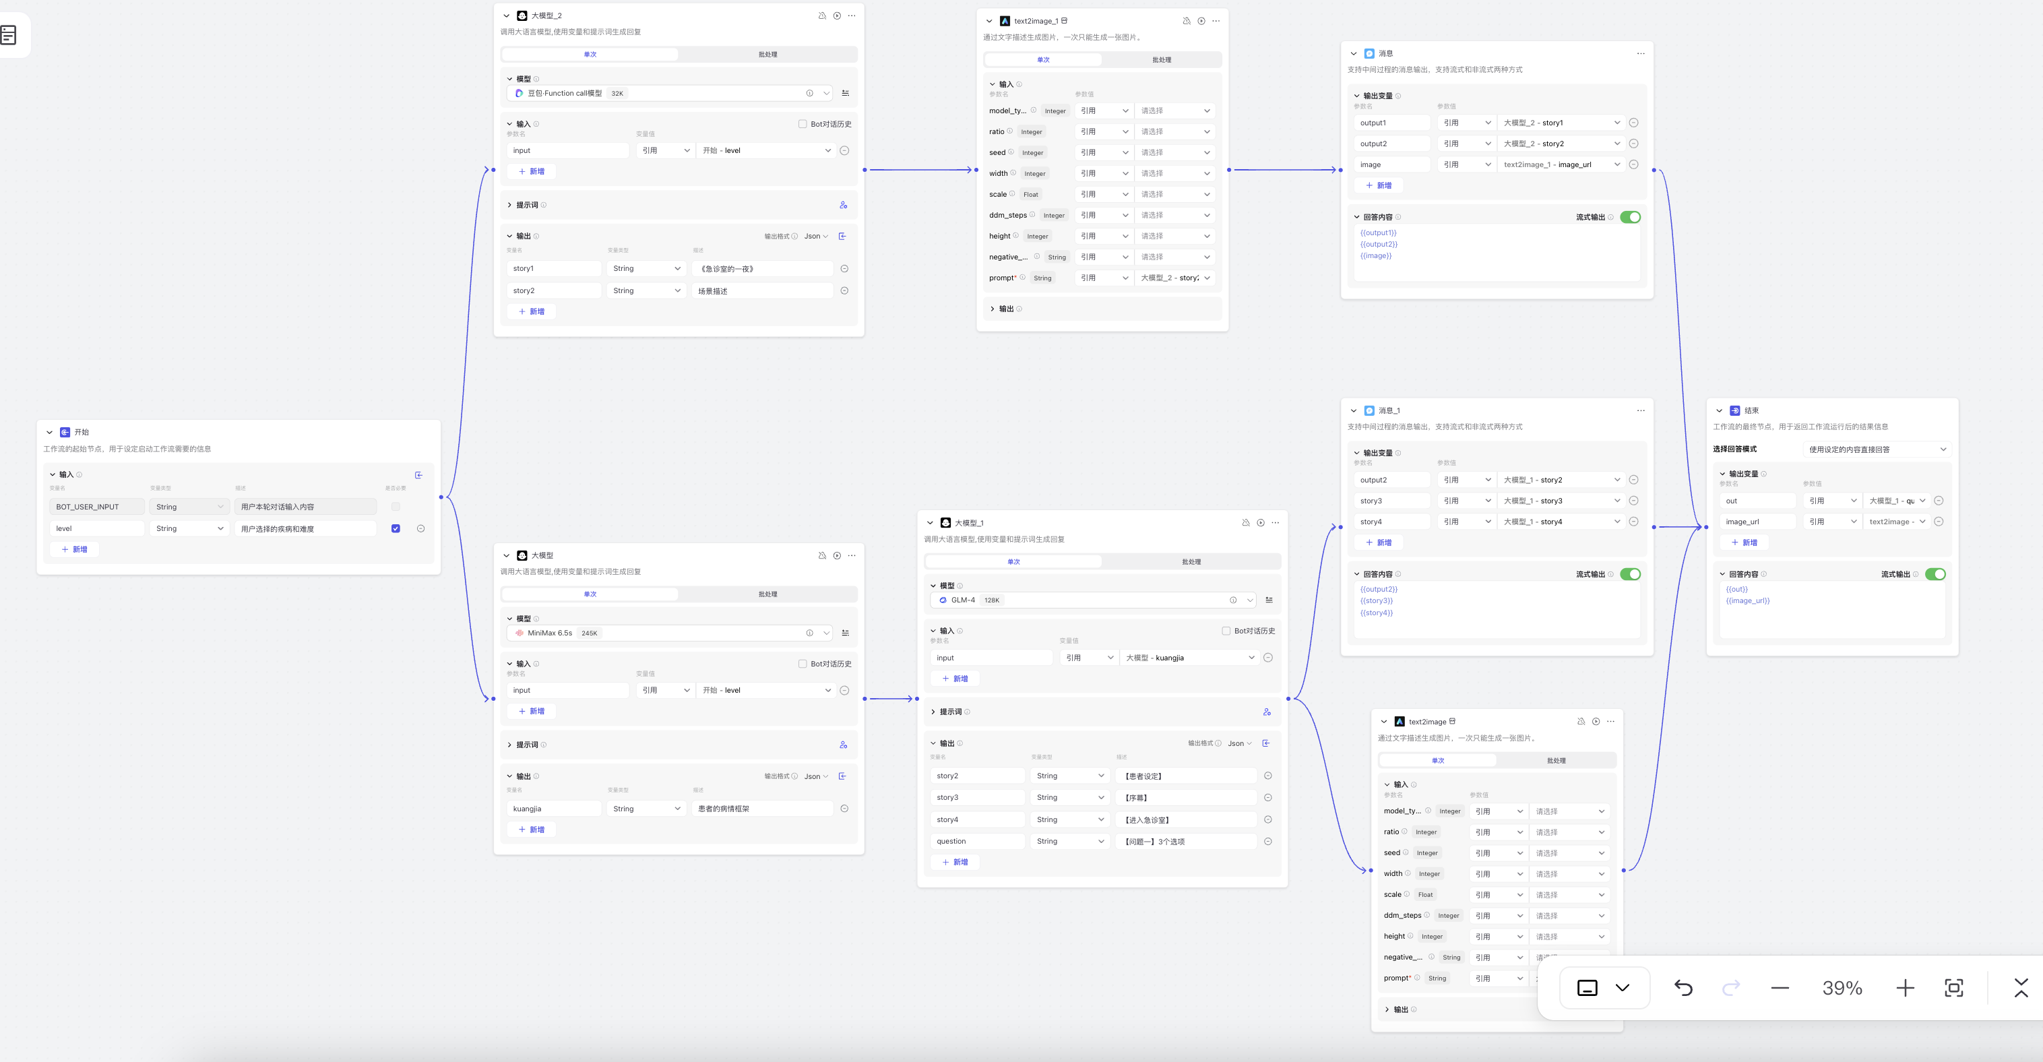Enable Bot对话历史 checkbox in MiniMax 大模型 node

(803, 664)
